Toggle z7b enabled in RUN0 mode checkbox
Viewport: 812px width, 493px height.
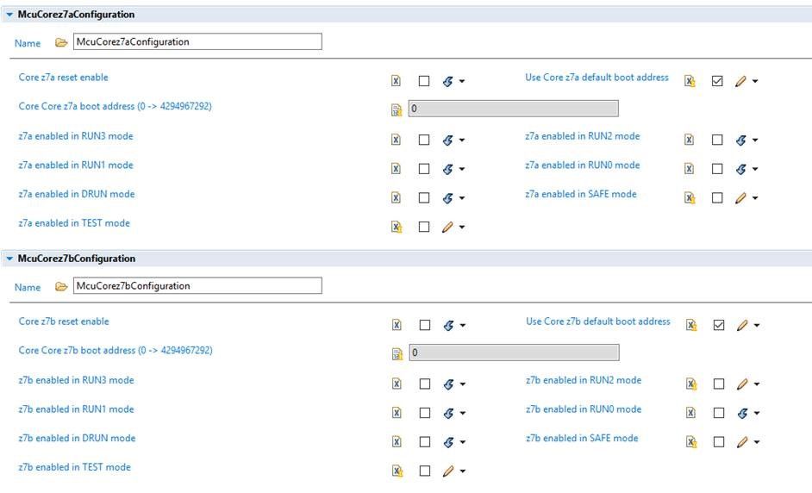click(718, 413)
